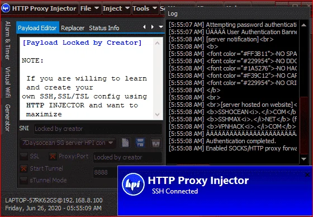Click the HTTP Proxy Injector title text

(44, 8)
